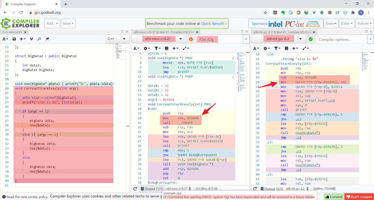Click the orange warning status icon for msvc
This screenshot has width=374, height=200.
[x=191, y=39]
